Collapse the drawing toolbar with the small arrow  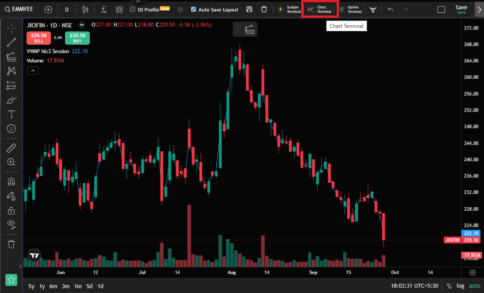[x=21, y=266]
